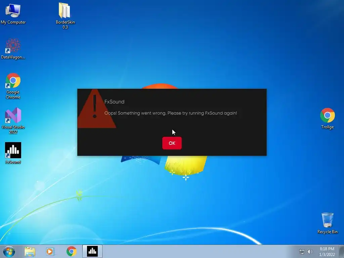The width and height of the screenshot is (344, 258).
Task: Open the network tray icon
Action: click(302, 252)
